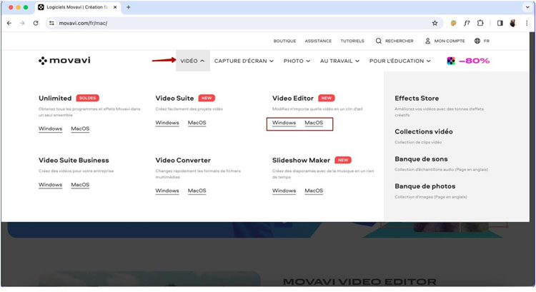Choose Windows under Video Suite Business
Image resolution: width=536 pixels, height=292 pixels.
point(50,185)
